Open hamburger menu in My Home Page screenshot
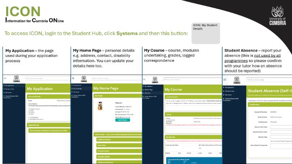This screenshot has height=164, width=292. [73, 78]
